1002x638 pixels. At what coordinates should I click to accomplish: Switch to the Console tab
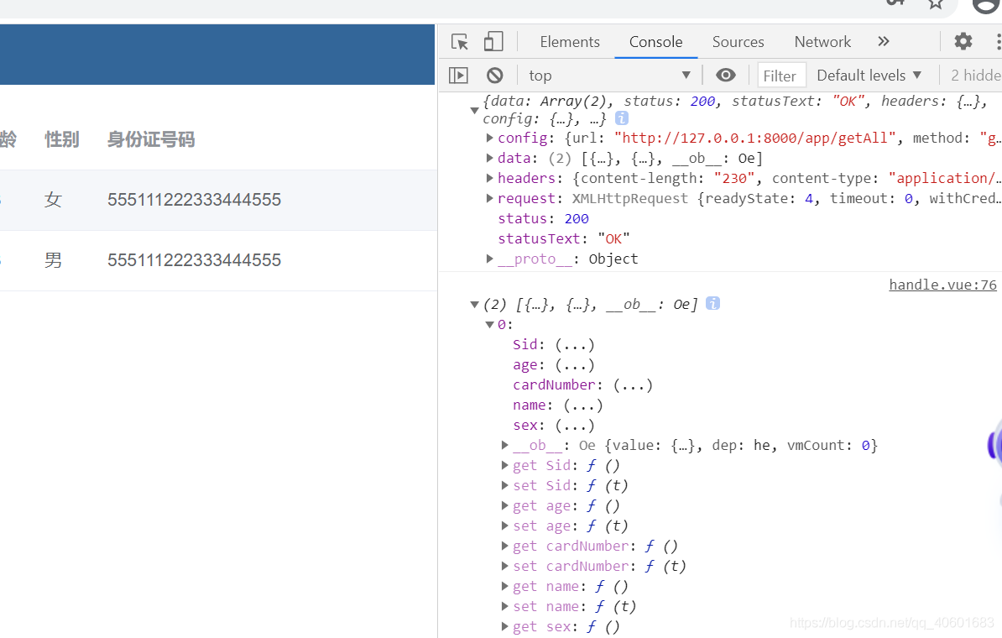[x=655, y=41]
